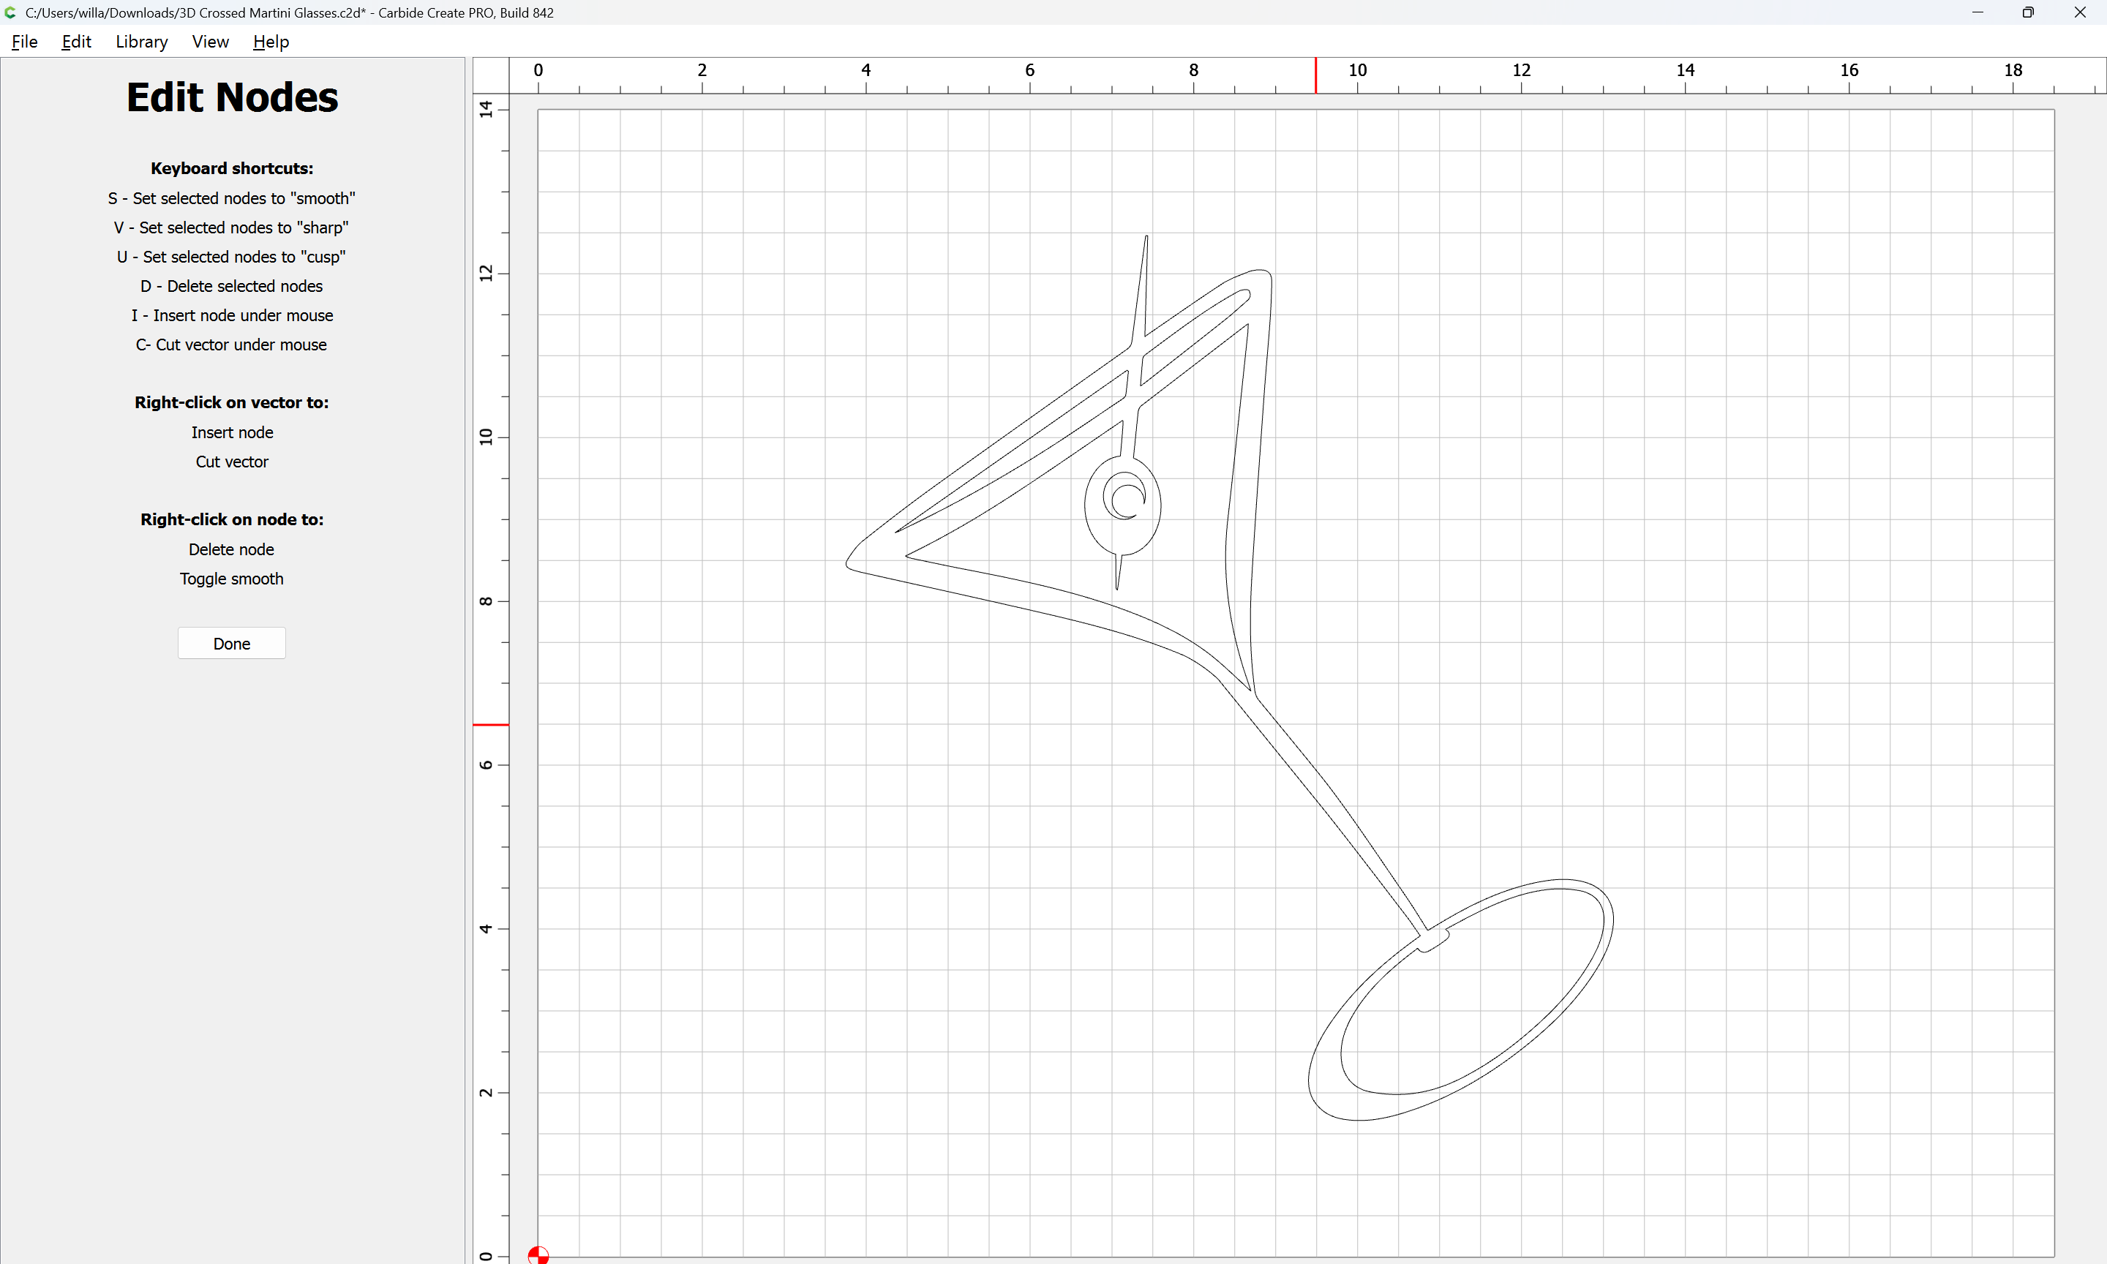2107x1264 pixels.
Task: Close the Carbide Create window
Action: [x=2080, y=12]
